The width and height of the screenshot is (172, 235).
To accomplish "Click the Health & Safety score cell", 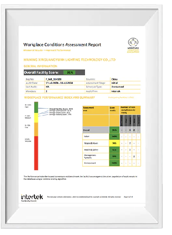I will tap(114, 150).
